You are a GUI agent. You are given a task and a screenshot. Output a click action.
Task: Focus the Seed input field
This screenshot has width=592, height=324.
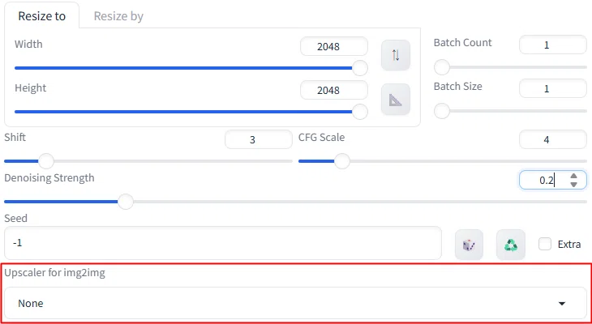click(x=223, y=243)
